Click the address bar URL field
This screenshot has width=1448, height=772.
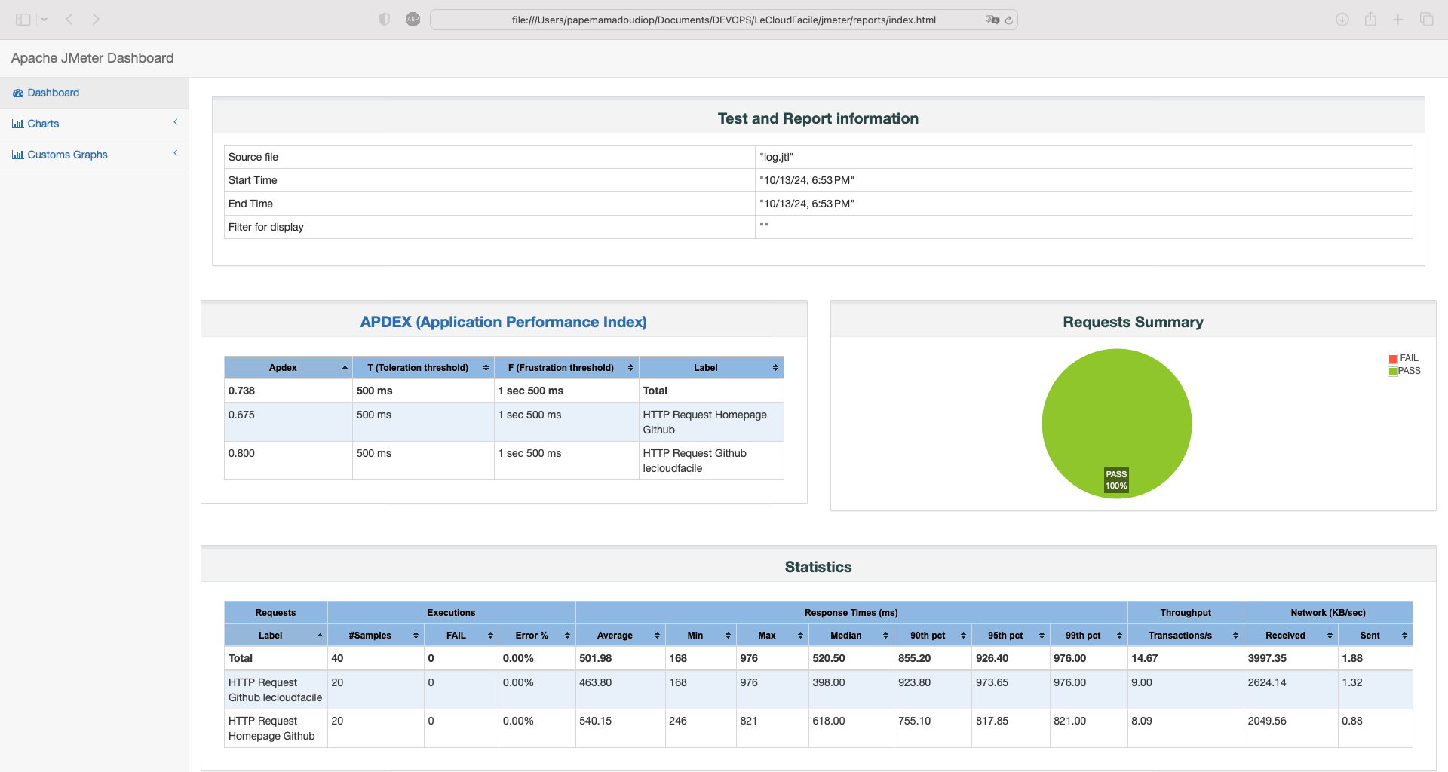(x=722, y=20)
